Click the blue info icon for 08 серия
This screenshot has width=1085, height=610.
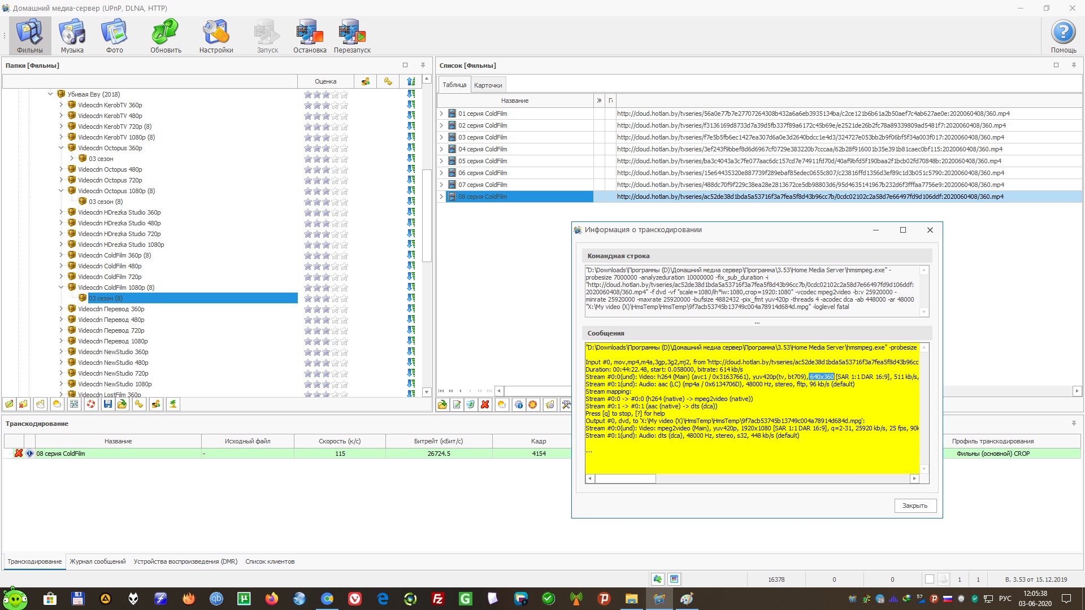point(29,454)
